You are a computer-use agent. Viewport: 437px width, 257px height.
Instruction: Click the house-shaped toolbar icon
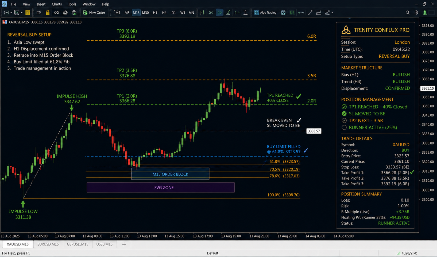pos(65,13)
